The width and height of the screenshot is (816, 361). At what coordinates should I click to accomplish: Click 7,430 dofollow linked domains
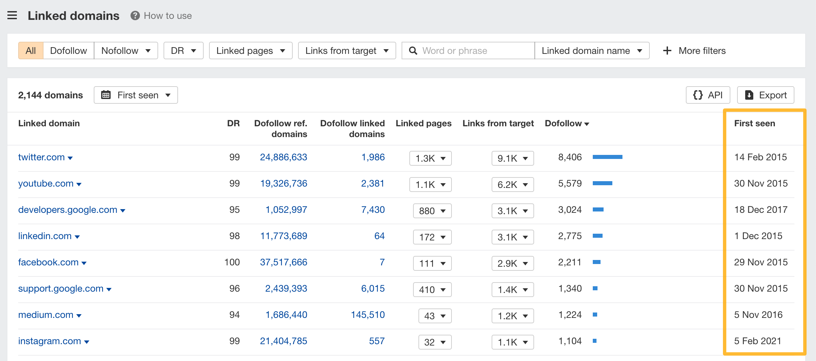373,209
